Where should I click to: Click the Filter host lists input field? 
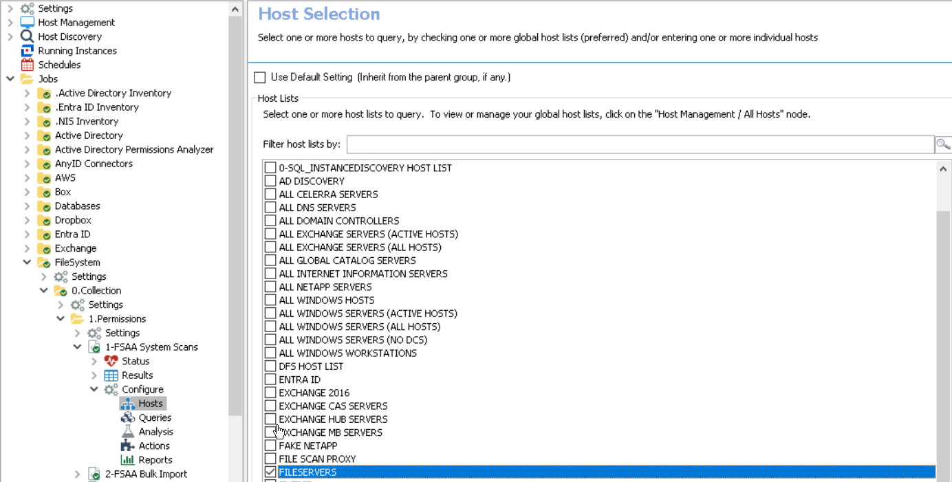640,144
